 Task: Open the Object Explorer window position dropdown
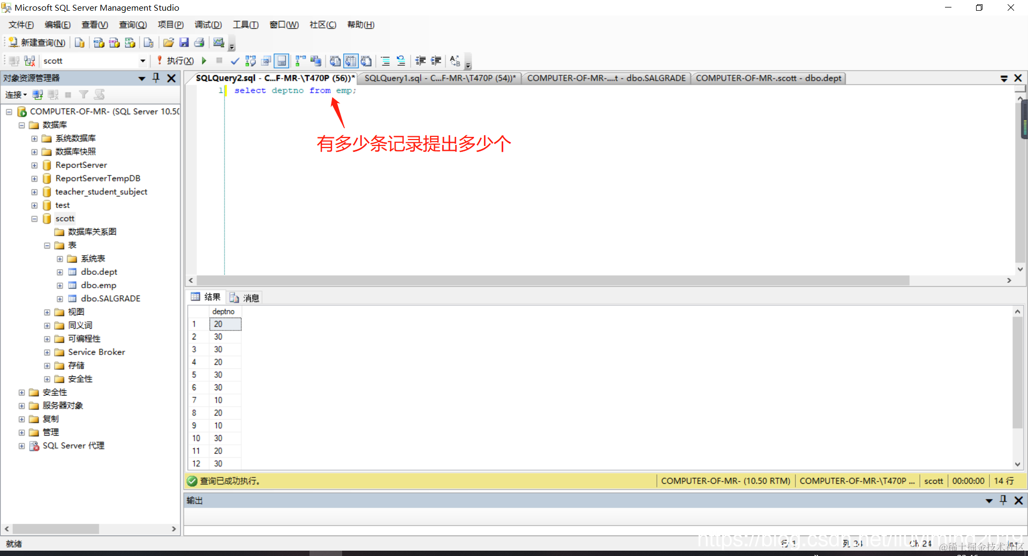pos(142,78)
